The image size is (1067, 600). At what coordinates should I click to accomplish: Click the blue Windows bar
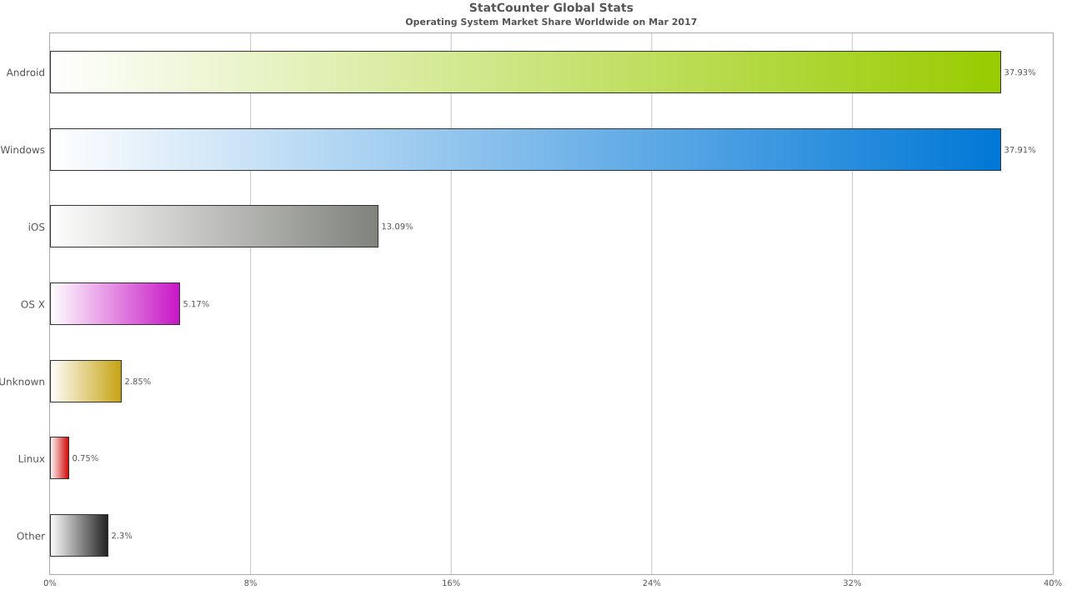click(x=525, y=150)
